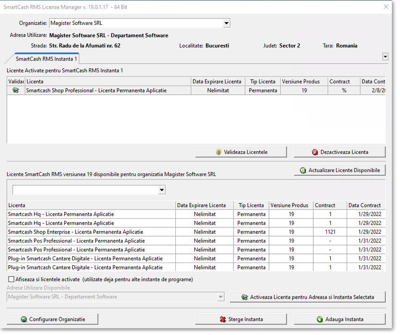Click the green validation icon in the activated license row
The width and height of the screenshot is (400, 335).
(15, 91)
